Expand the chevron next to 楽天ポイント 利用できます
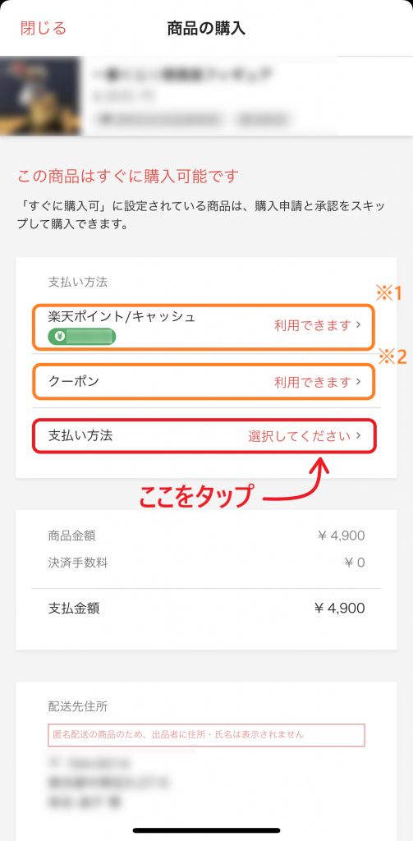 (x=359, y=325)
